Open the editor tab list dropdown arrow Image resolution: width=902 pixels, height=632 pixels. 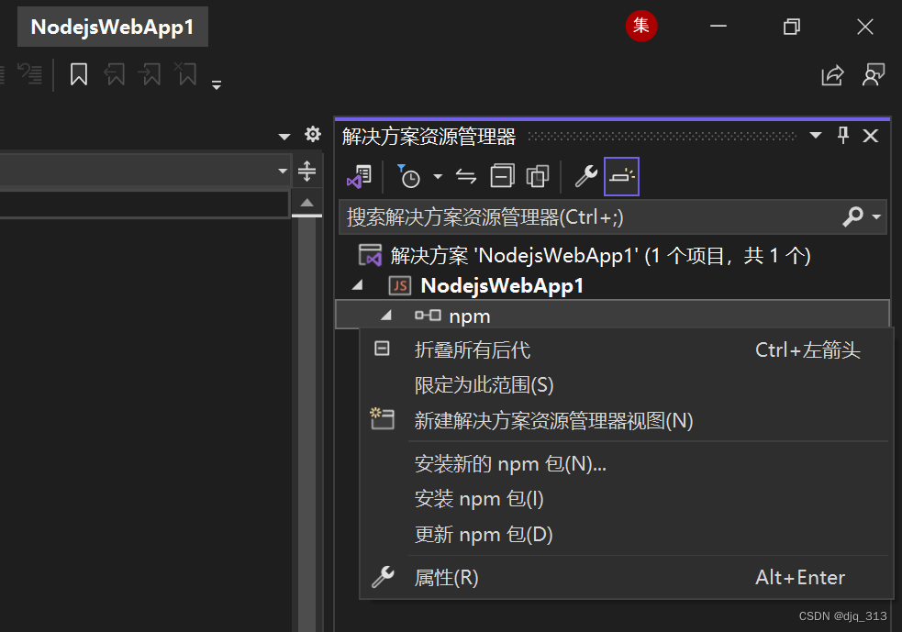tap(284, 137)
